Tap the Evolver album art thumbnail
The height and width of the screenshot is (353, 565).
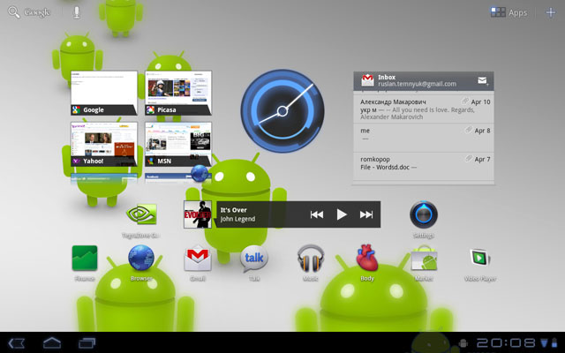(198, 214)
